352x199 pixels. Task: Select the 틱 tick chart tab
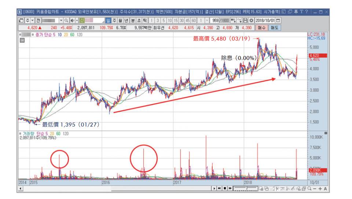145,20
